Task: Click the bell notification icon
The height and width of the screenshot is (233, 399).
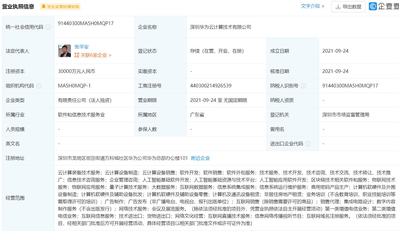Action: point(44,6)
